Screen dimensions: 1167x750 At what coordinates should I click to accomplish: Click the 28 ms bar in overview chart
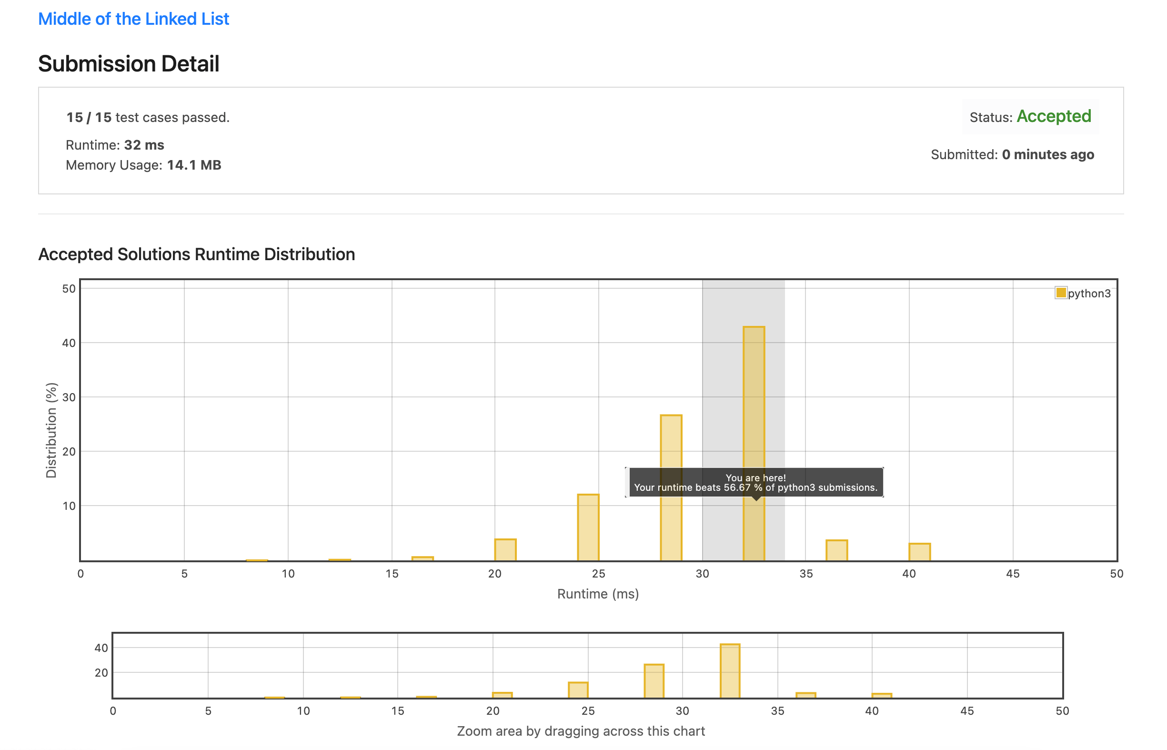[x=654, y=681]
